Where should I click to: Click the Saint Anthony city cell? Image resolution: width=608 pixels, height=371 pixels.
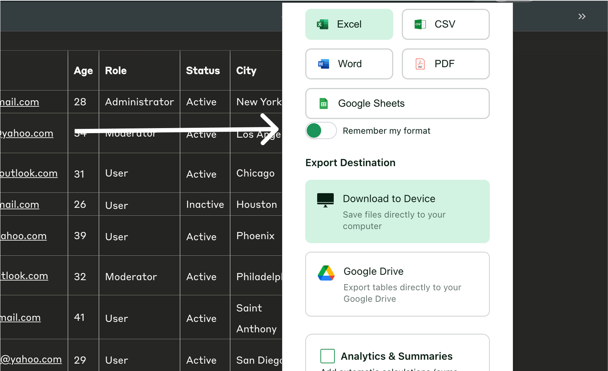[256, 318]
